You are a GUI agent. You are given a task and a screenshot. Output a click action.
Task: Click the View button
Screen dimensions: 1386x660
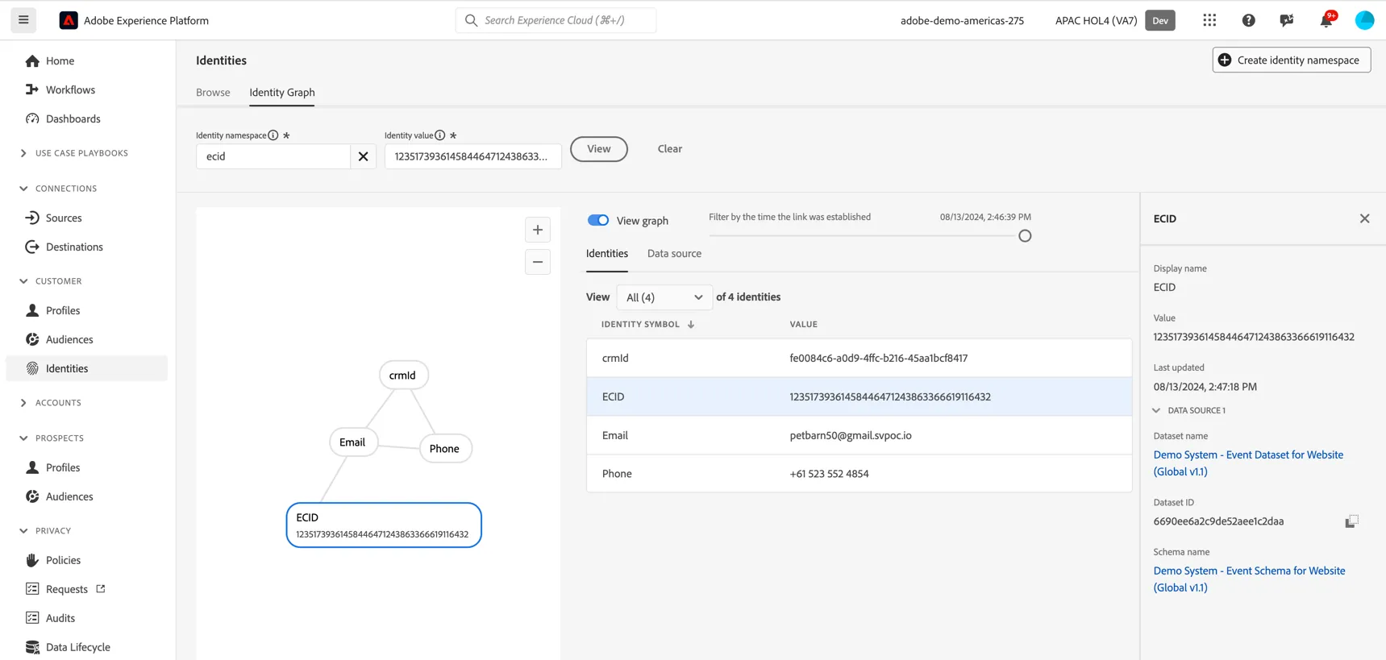point(599,149)
